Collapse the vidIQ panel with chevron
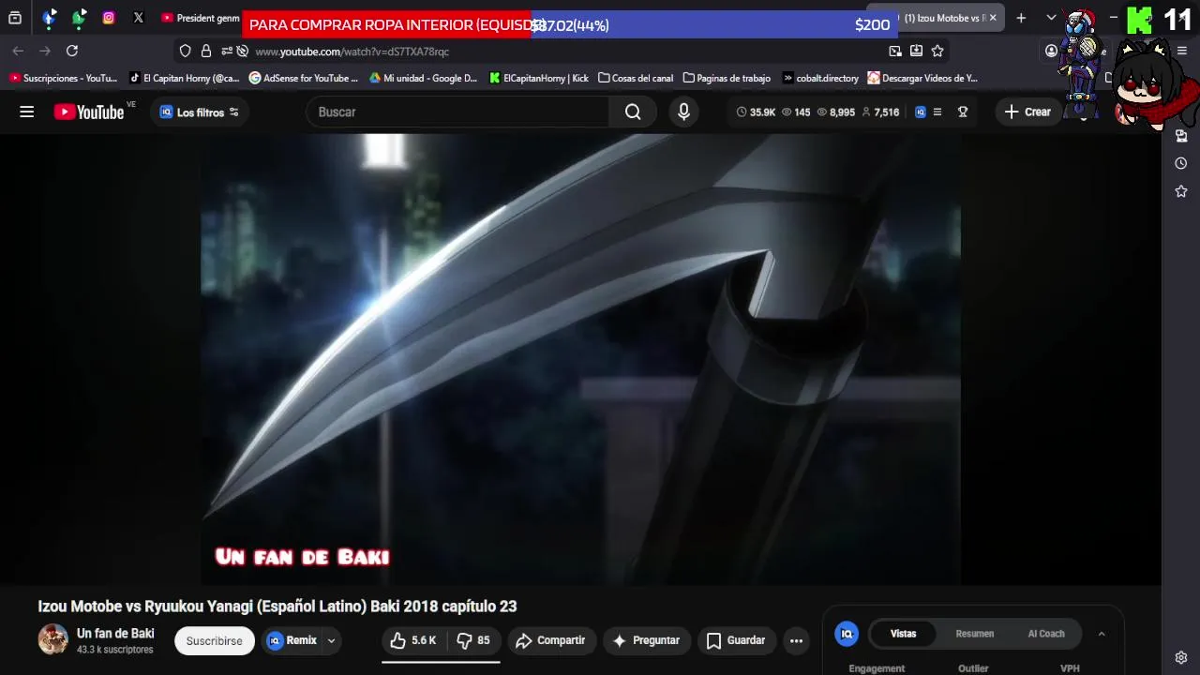The height and width of the screenshot is (675, 1200). pyautogui.click(x=1102, y=634)
